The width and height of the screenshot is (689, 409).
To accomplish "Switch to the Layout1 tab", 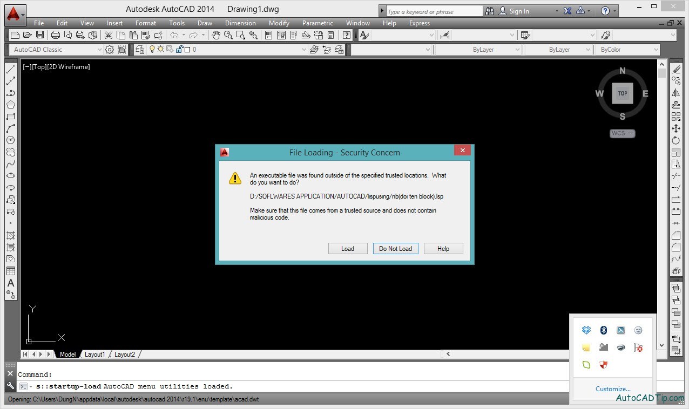I will (x=94, y=355).
